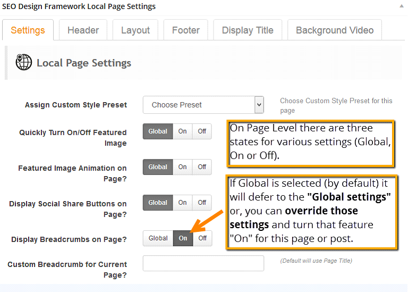Image resolution: width=408 pixels, height=292 pixels.
Task: Open the Display Title tab
Action: pyautogui.click(x=248, y=30)
